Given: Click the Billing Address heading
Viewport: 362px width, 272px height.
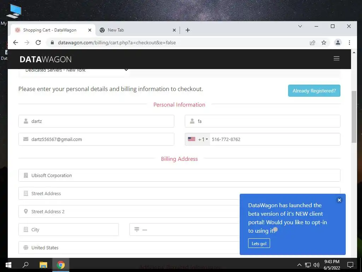Looking at the screenshot, I should (179, 159).
